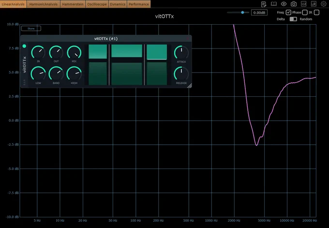Click the 0.00dB value field
329x228 pixels.
point(259,13)
